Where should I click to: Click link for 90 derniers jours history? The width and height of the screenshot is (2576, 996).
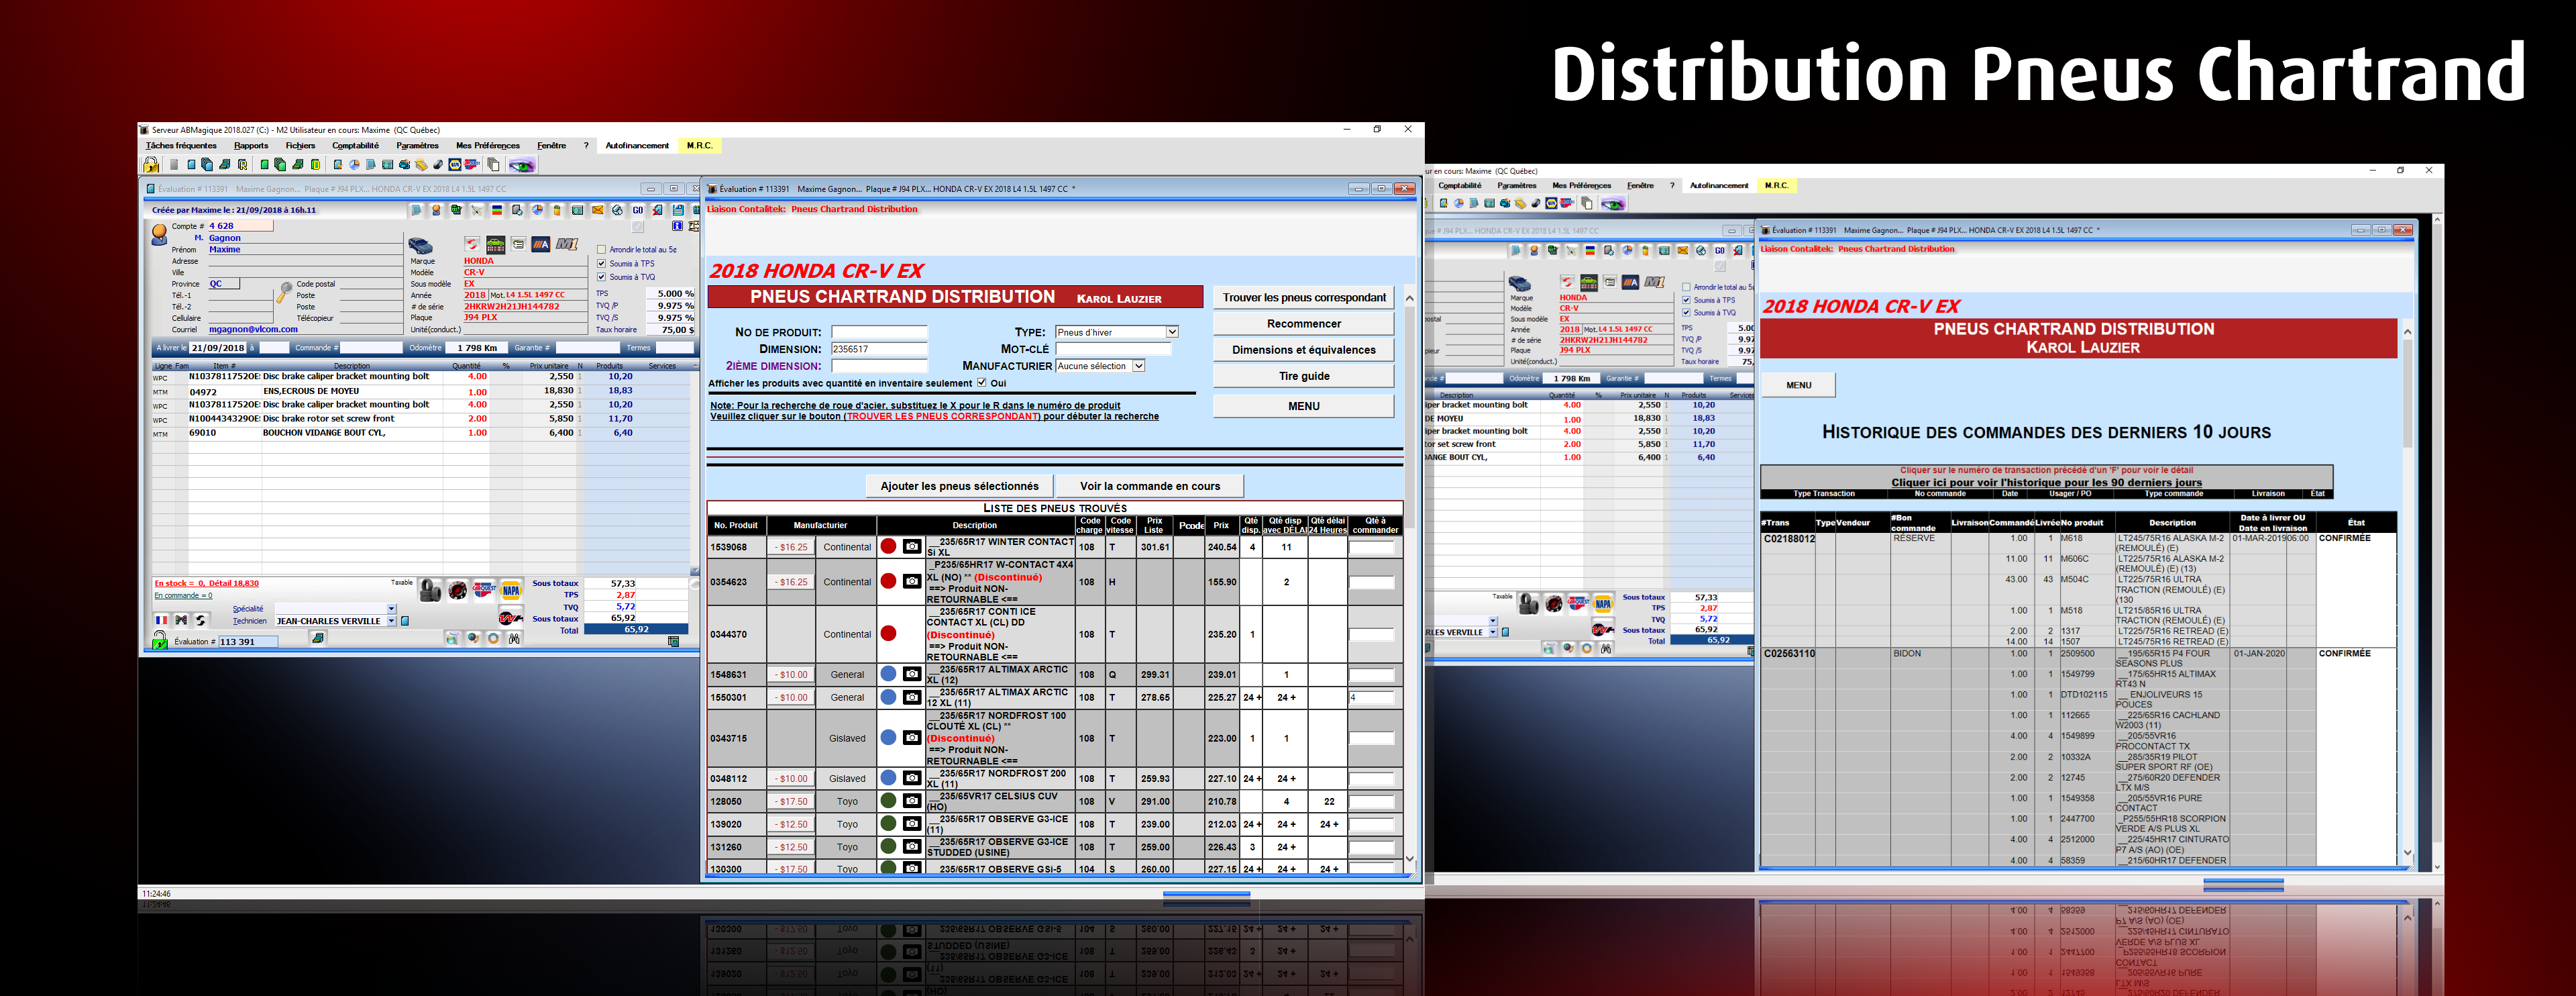point(2046,482)
